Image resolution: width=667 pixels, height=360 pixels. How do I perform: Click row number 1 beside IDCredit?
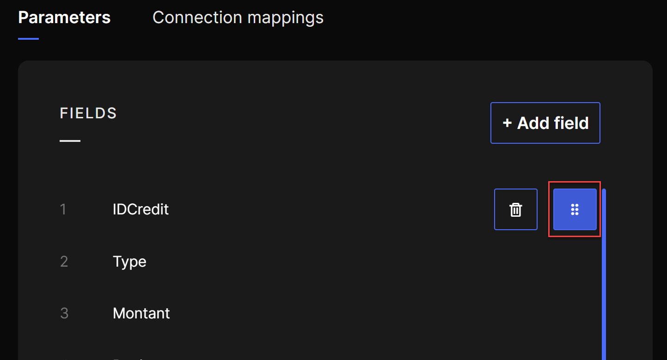[63, 209]
